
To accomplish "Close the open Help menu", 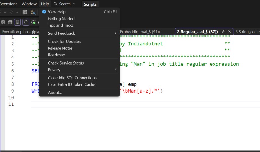I will coord(45,4).
